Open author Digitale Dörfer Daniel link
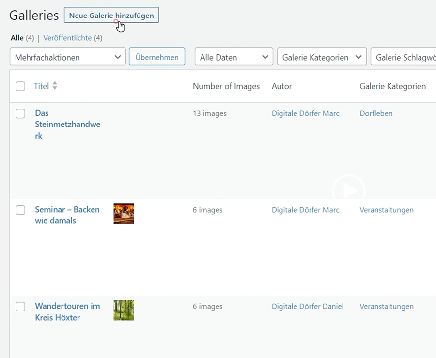 [307, 306]
